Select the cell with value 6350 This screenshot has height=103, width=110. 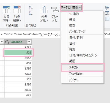(18, 69)
